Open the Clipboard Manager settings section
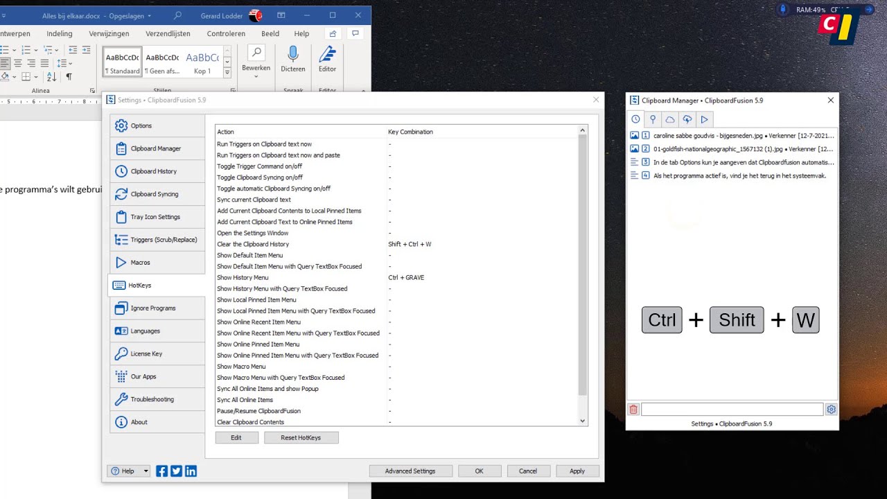This screenshot has height=499, width=887. (157, 148)
